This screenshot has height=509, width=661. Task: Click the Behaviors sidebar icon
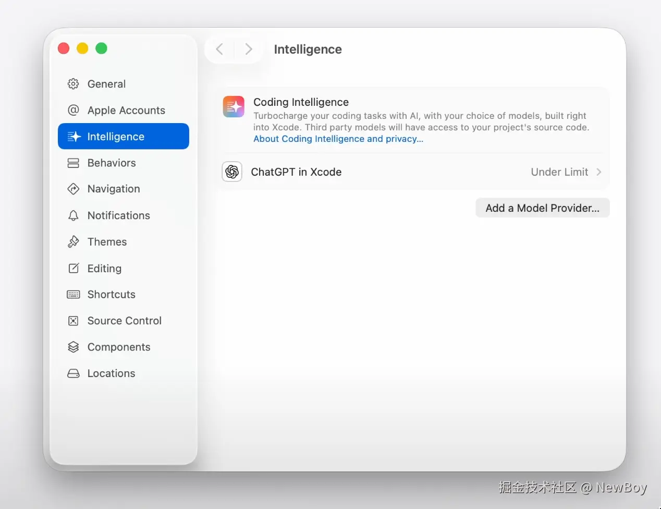click(x=74, y=163)
